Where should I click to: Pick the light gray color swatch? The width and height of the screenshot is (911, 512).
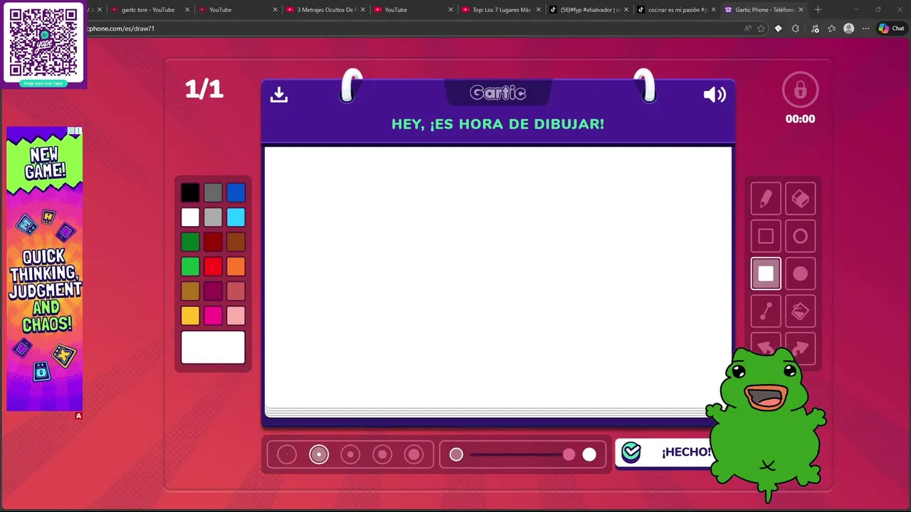[x=213, y=217]
